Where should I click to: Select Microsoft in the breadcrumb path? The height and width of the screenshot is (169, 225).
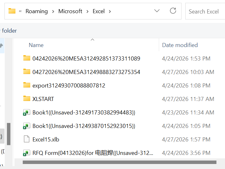pyautogui.click(x=70, y=11)
